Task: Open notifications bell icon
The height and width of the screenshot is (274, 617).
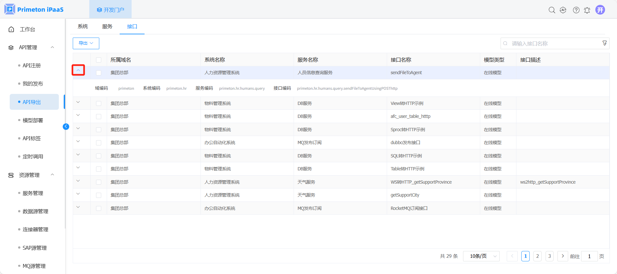Action: coord(587,10)
